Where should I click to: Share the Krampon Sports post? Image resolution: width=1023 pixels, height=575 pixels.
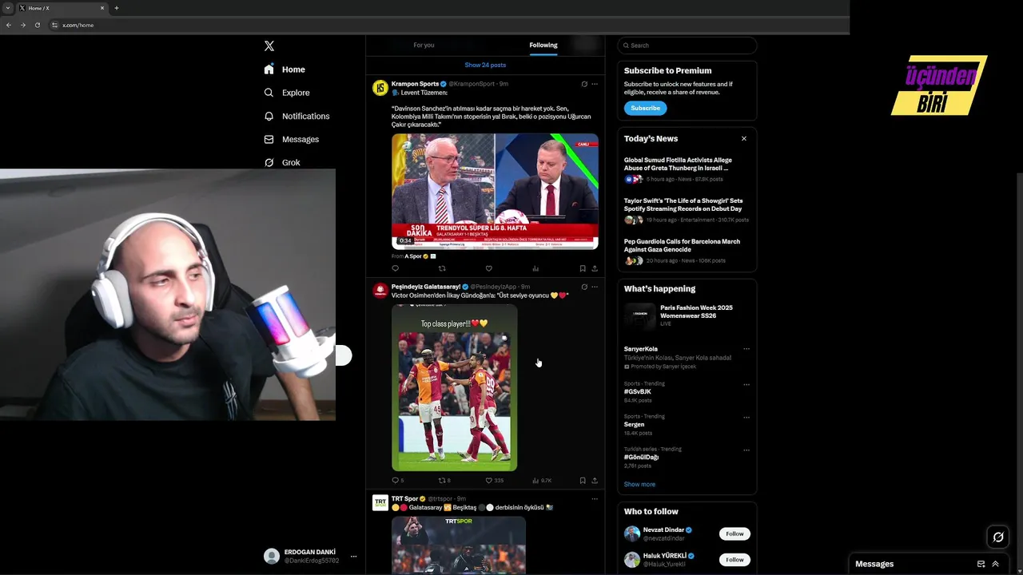click(595, 268)
